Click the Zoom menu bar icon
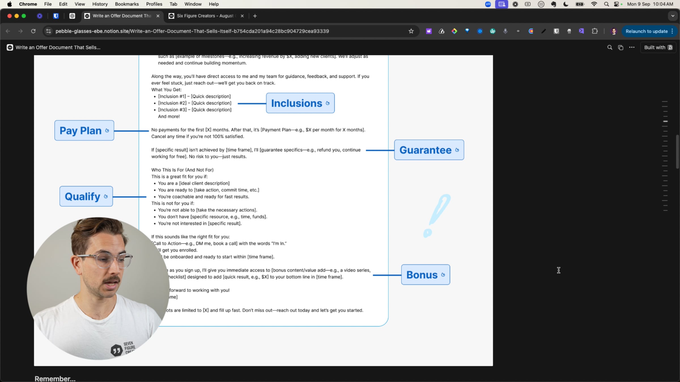Screen dimensions: 680x382 point(488,4)
